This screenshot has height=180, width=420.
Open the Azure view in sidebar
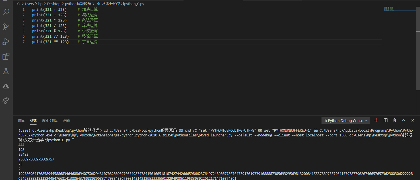6,86
